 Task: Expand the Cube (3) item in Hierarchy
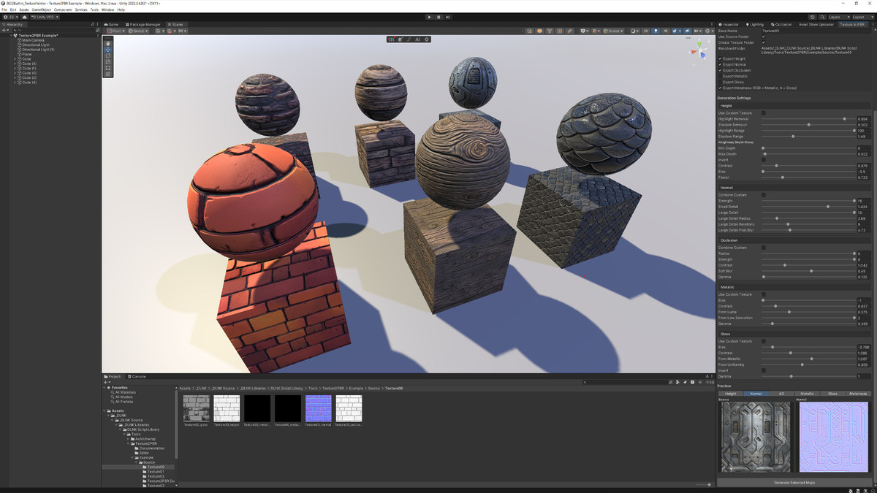(x=15, y=64)
